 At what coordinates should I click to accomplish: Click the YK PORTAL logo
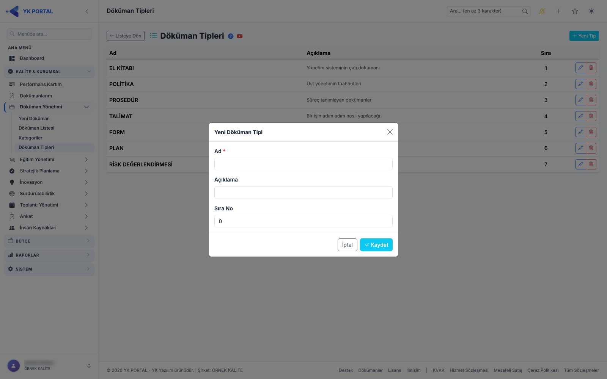[x=30, y=11]
